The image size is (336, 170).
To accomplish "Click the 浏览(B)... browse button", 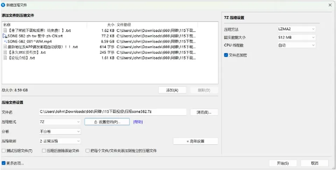I will pyautogui.click(x=204, y=112).
